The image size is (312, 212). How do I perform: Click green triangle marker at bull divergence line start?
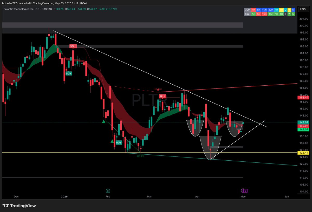point(104,121)
